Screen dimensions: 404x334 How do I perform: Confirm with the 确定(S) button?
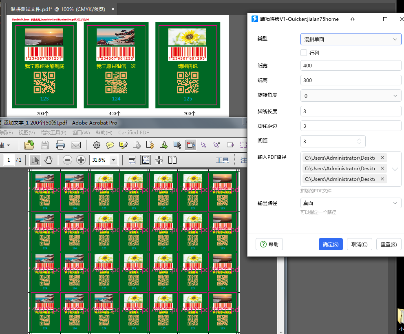tap(331, 244)
